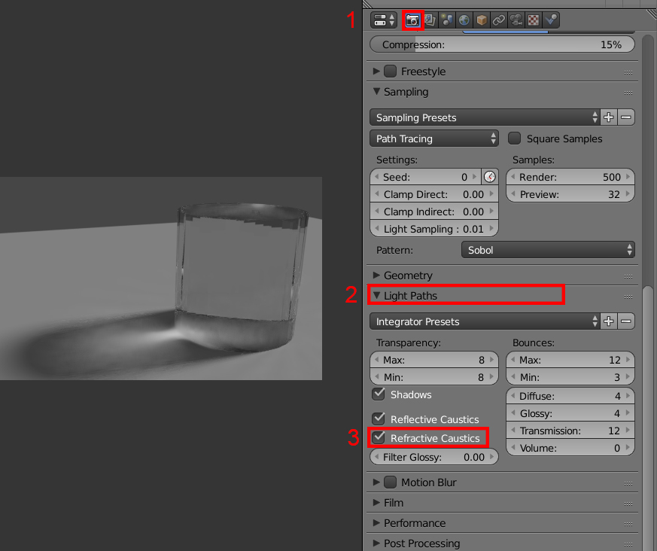Click the Transparency Max value field
This screenshot has height=551, width=657.
pos(434,360)
